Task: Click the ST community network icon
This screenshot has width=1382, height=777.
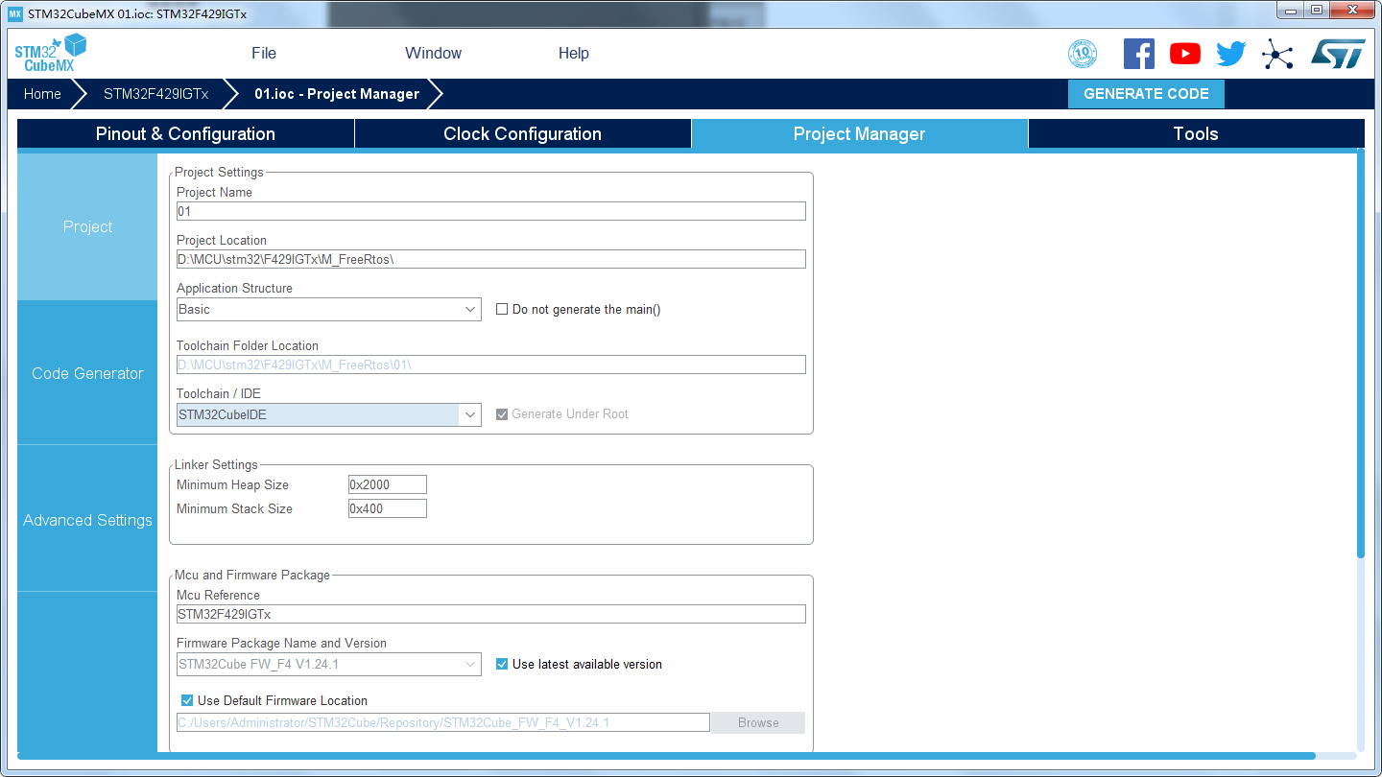Action: point(1277,54)
